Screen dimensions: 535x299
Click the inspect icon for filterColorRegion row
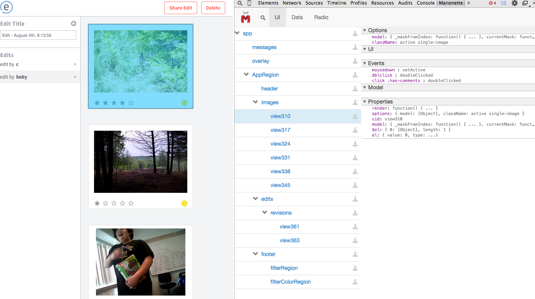[355, 282]
